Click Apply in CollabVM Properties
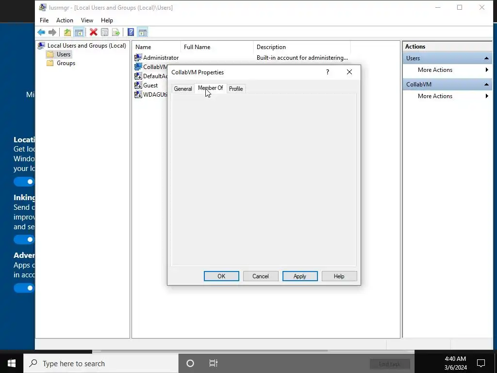Image resolution: width=497 pixels, height=373 pixels. coord(300,276)
